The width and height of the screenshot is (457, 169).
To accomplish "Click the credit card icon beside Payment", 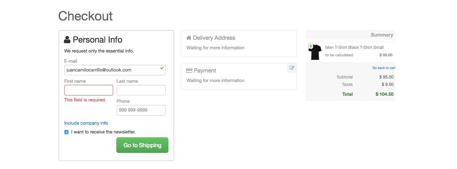I will (189, 70).
